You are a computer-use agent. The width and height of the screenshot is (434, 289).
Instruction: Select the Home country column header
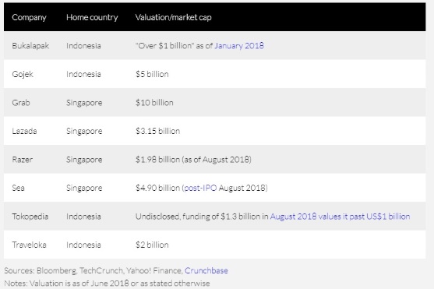point(92,17)
